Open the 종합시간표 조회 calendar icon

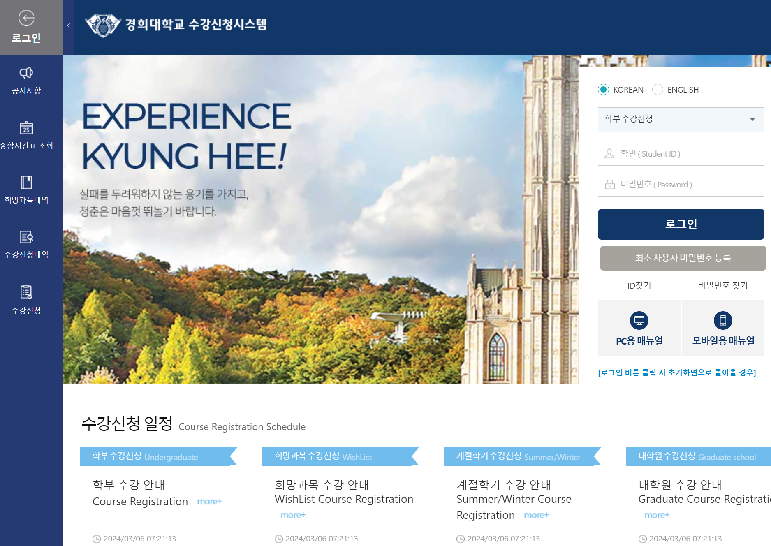[x=26, y=127]
